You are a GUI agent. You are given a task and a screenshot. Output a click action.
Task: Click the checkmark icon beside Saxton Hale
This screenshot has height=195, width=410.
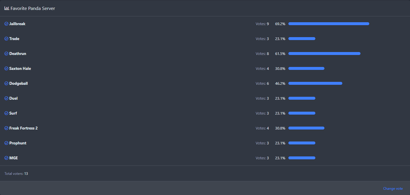pos(6,68)
